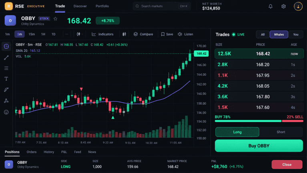Click the Buy OBBY button
307x173 pixels.
click(259, 146)
